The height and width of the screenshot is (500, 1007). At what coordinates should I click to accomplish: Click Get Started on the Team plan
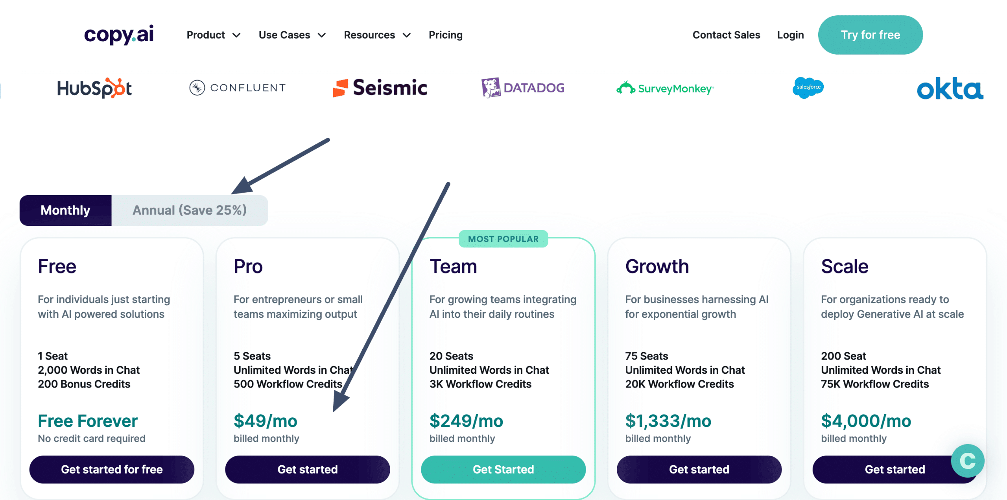coord(503,469)
